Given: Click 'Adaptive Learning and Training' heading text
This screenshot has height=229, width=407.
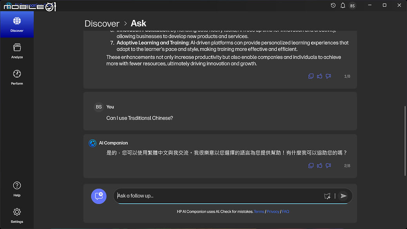Looking at the screenshot, I should [x=153, y=43].
